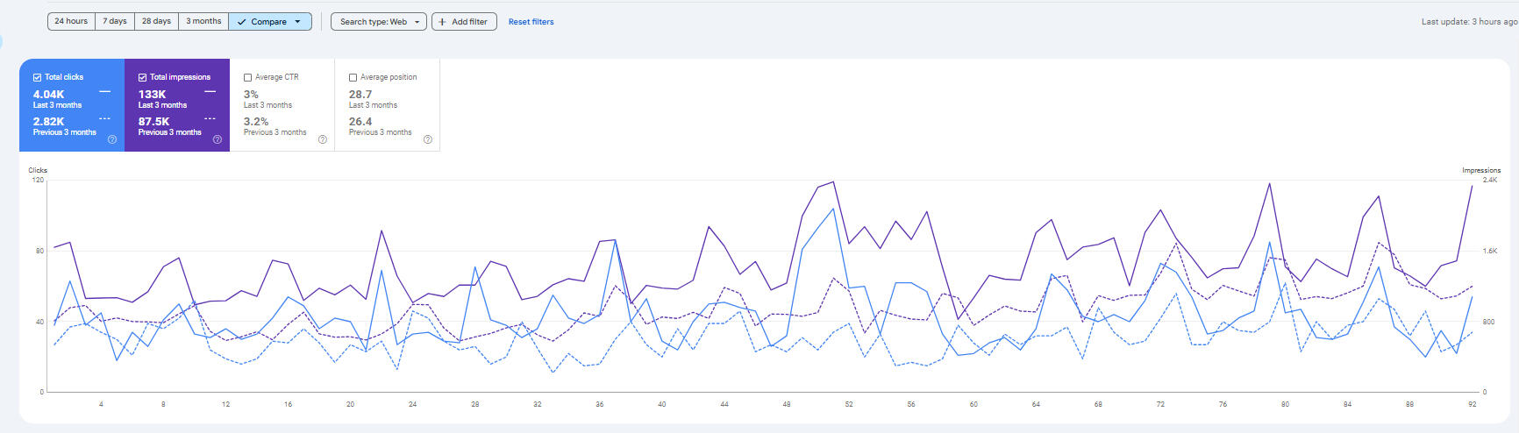The width and height of the screenshot is (1519, 433).
Task: Click solid line legend on Total clicks card
Action: (105, 91)
